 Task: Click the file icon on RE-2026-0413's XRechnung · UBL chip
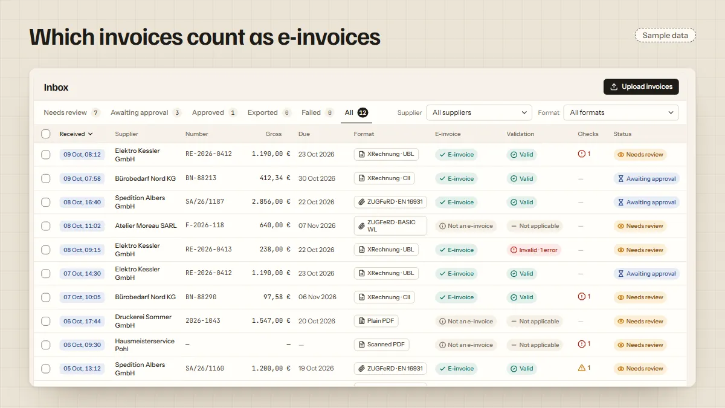pyautogui.click(x=361, y=249)
